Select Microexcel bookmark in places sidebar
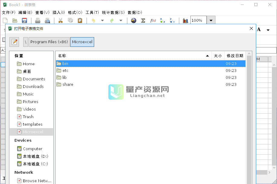This screenshot has width=277, height=184. point(31,132)
